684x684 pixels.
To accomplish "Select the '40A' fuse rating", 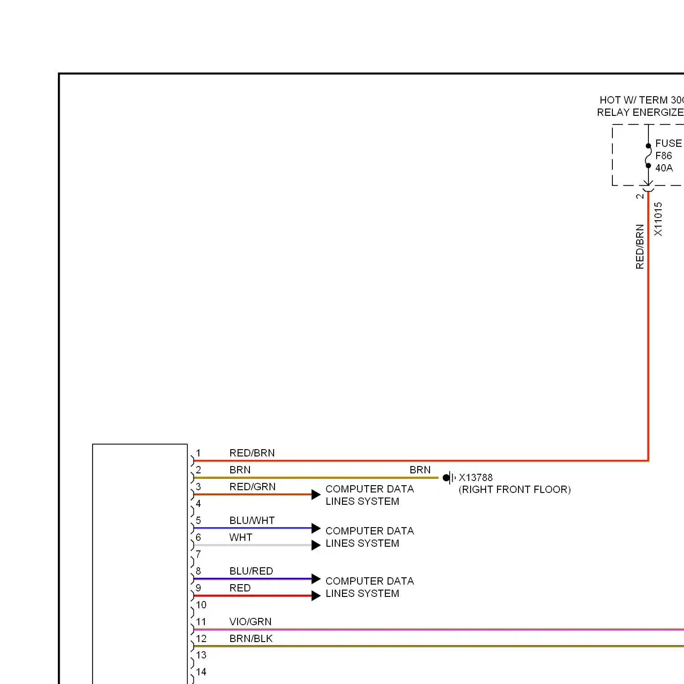I will pos(664,168).
